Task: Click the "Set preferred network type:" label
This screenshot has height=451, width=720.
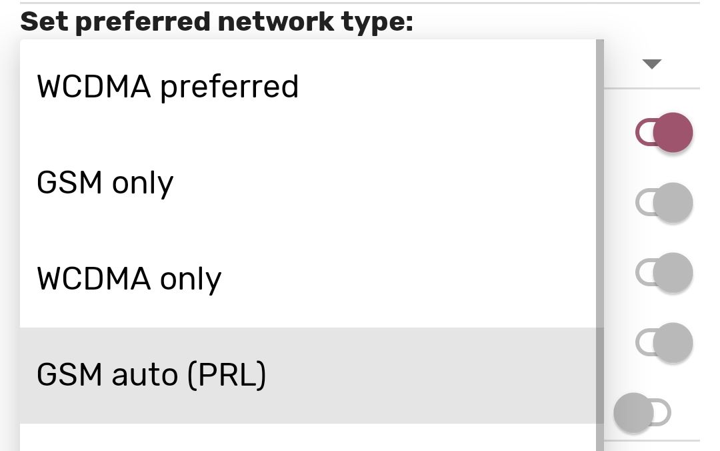Action: [217, 21]
